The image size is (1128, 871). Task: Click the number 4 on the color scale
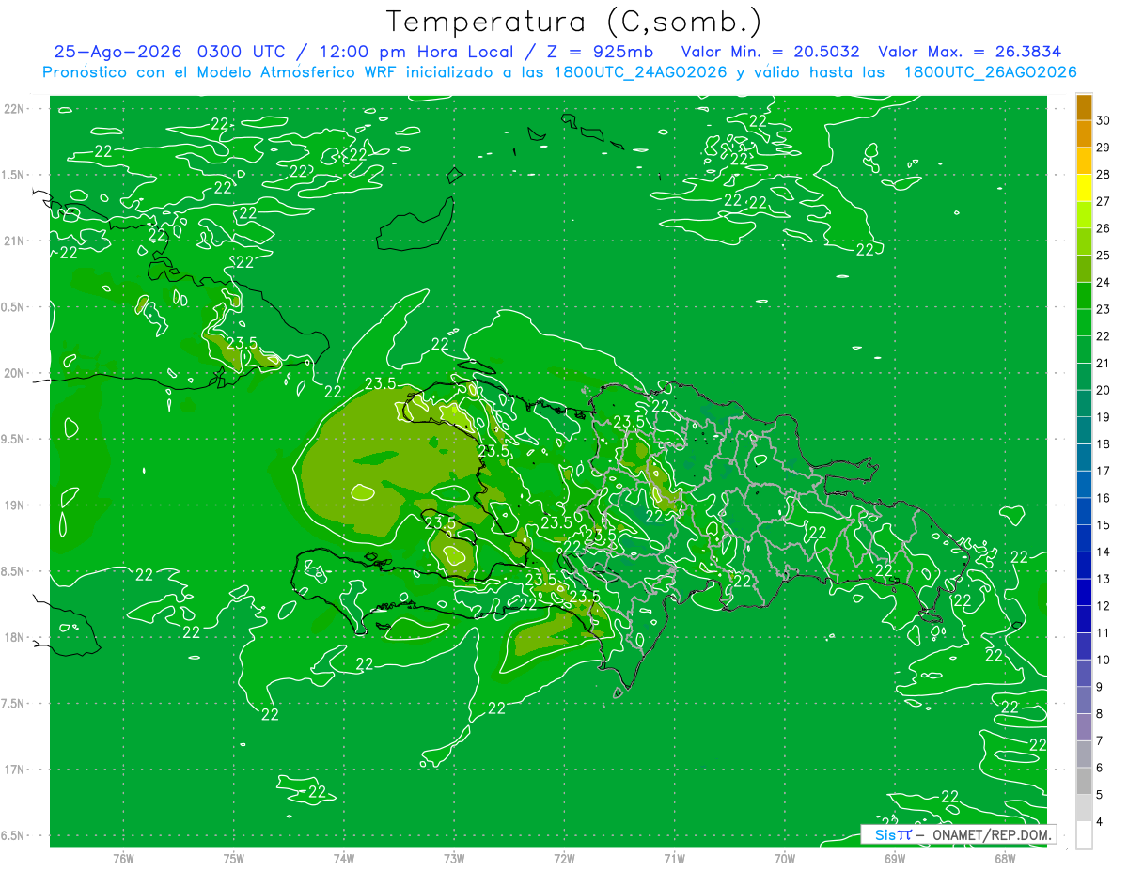(1101, 822)
